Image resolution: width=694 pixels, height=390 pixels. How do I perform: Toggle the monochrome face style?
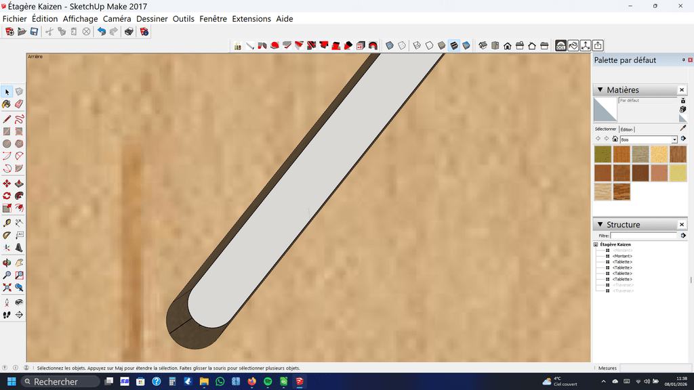pyautogui.click(x=467, y=46)
